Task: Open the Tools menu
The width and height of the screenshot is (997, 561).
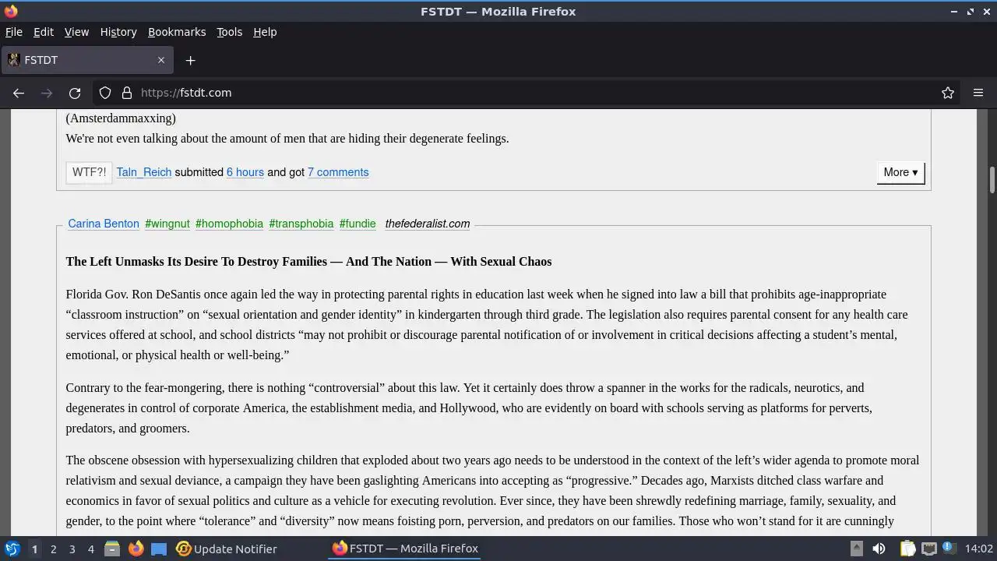Action: 229,32
